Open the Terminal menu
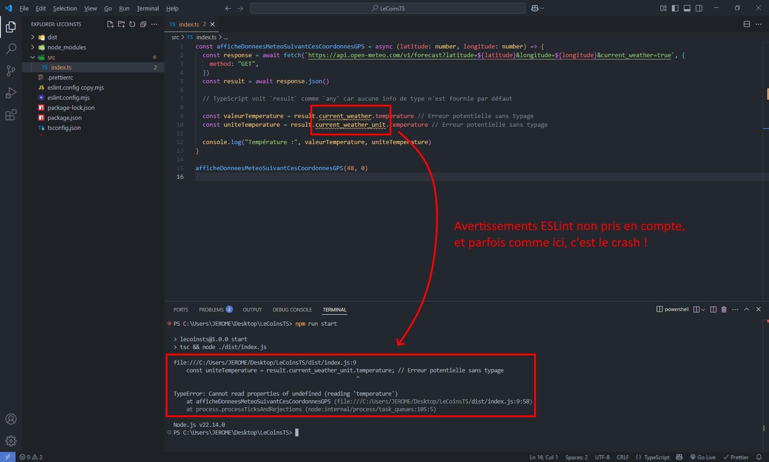 pos(148,8)
